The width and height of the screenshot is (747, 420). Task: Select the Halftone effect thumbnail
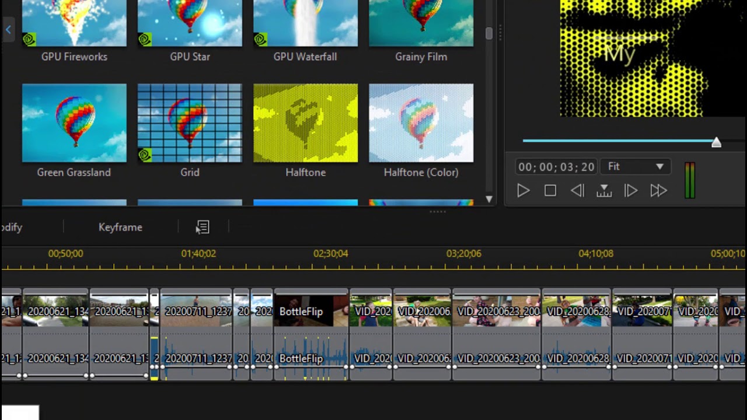point(305,123)
